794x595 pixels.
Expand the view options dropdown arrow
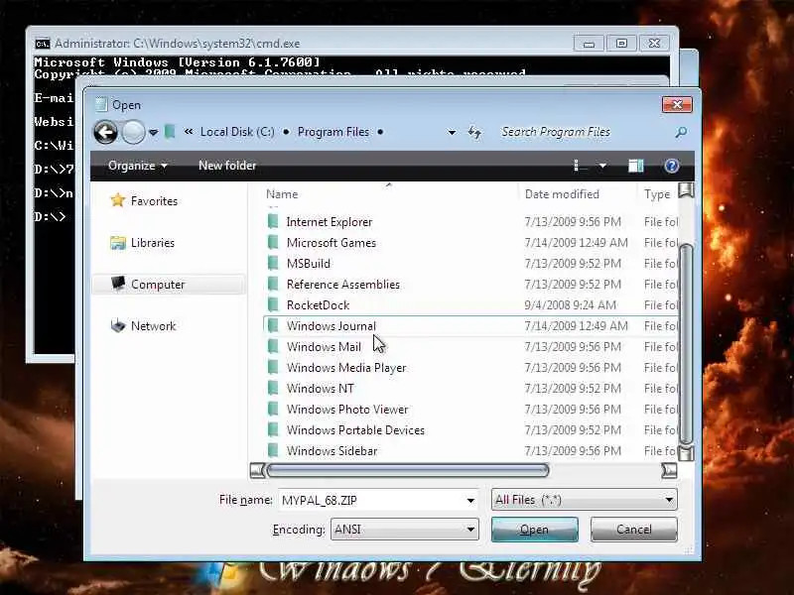602,166
